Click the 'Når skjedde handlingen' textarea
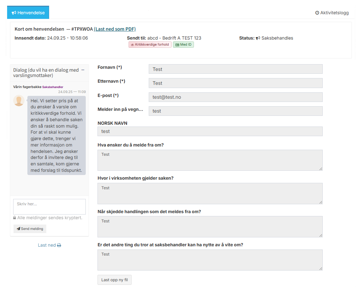This screenshot has height=288, width=359. (x=210, y=226)
